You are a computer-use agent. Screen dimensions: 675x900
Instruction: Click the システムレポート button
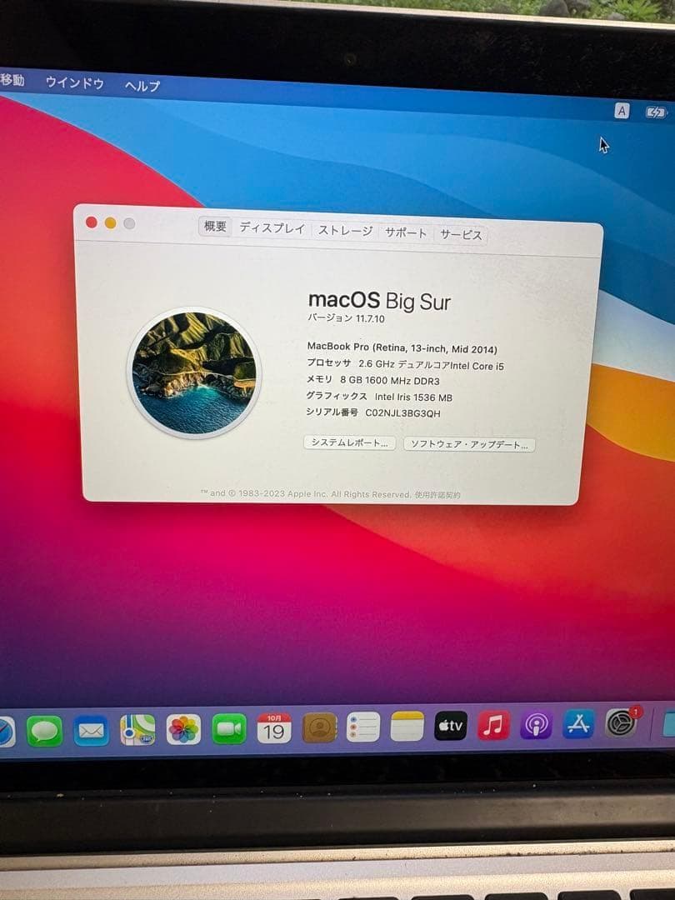(349, 442)
